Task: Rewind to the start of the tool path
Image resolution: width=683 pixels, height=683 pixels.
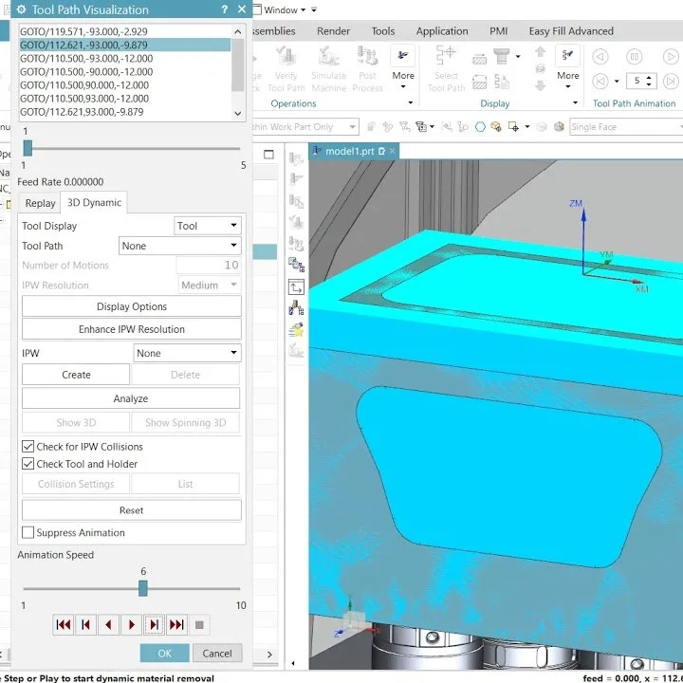Action: [64, 624]
